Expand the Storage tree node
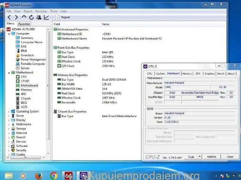Image resolution: width=241 pixels, height=180 pixels. pos(9,129)
